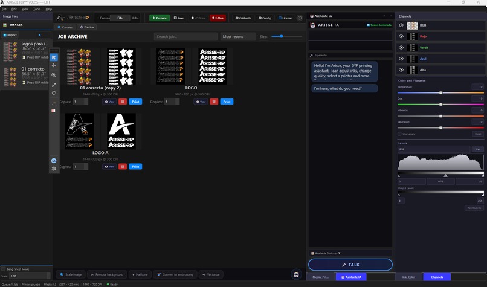Enable Gang Sheet Mode checkbox

(x=4, y=269)
